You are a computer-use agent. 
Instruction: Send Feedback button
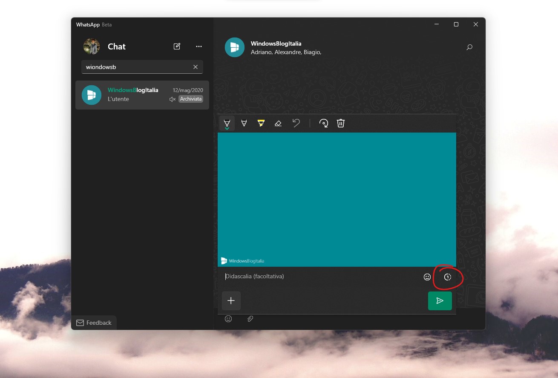(x=94, y=323)
